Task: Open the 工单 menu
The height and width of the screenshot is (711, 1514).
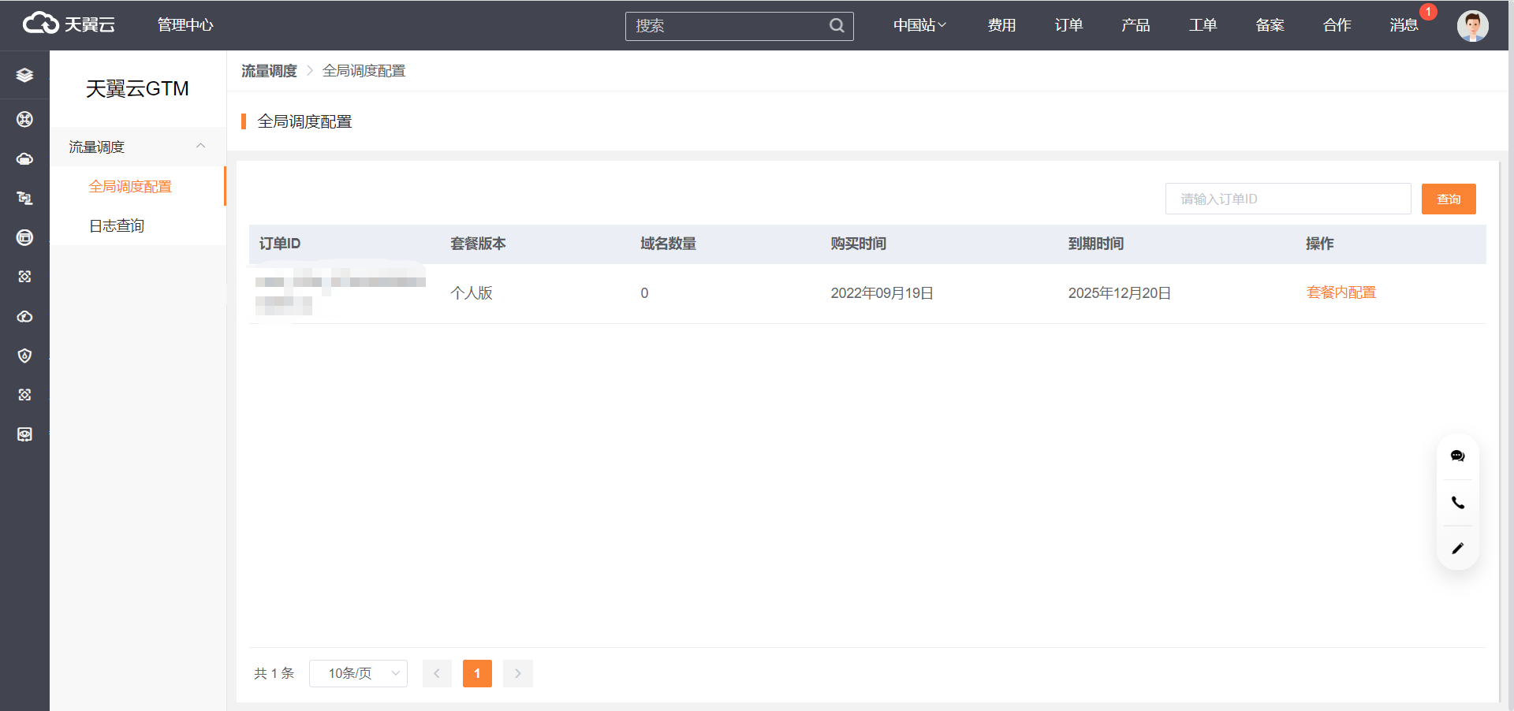Action: pyautogui.click(x=1203, y=25)
